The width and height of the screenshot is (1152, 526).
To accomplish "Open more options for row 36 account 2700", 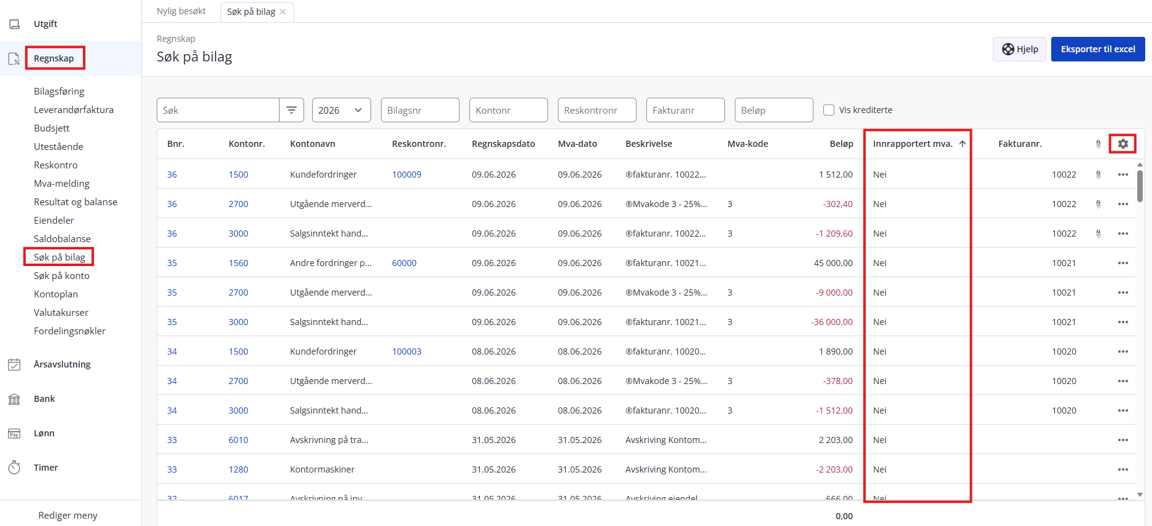I will point(1123,204).
